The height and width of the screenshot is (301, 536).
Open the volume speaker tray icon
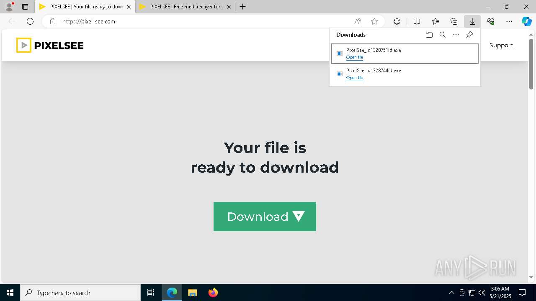[x=482, y=293]
